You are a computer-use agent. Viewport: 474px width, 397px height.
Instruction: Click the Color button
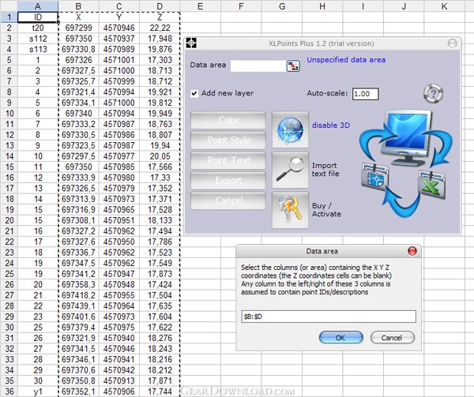click(x=228, y=121)
